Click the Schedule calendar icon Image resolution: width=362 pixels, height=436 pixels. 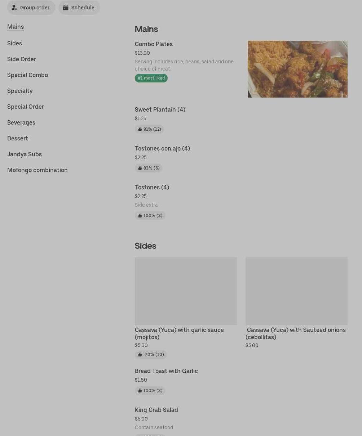(66, 8)
